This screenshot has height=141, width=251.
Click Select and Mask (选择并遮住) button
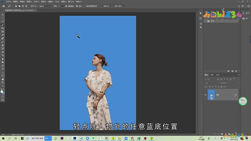(x=119, y=6)
